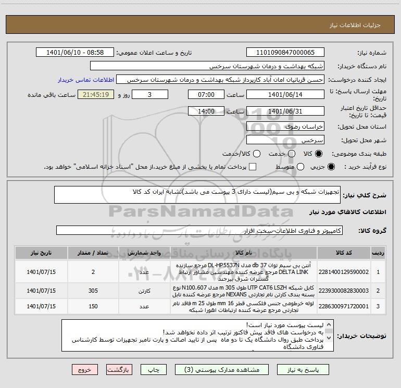
Task: Click the پاسخ به نیاز button
Action: click(x=303, y=370)
